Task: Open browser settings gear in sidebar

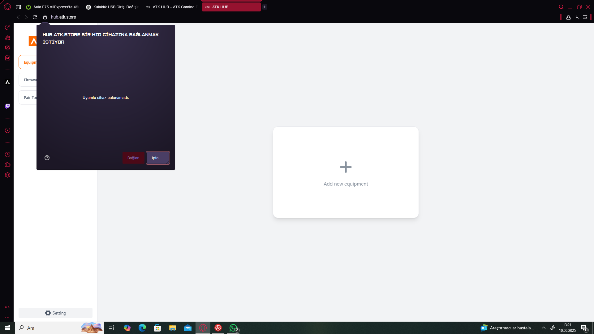Action: point(7,175)
